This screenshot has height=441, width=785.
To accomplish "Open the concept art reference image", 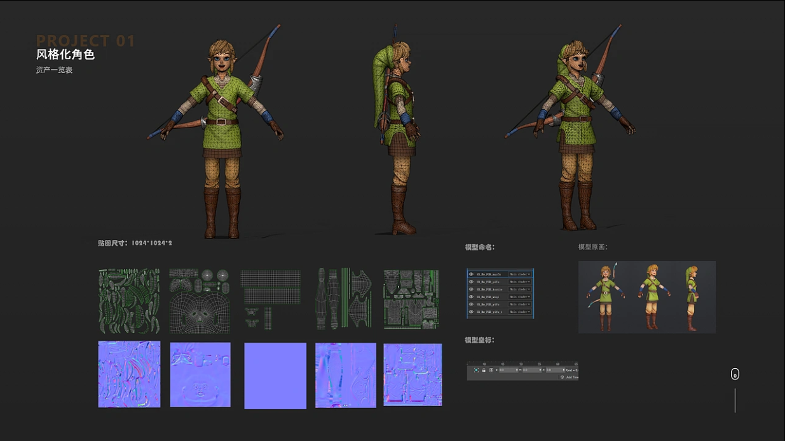I will (647, 297).
